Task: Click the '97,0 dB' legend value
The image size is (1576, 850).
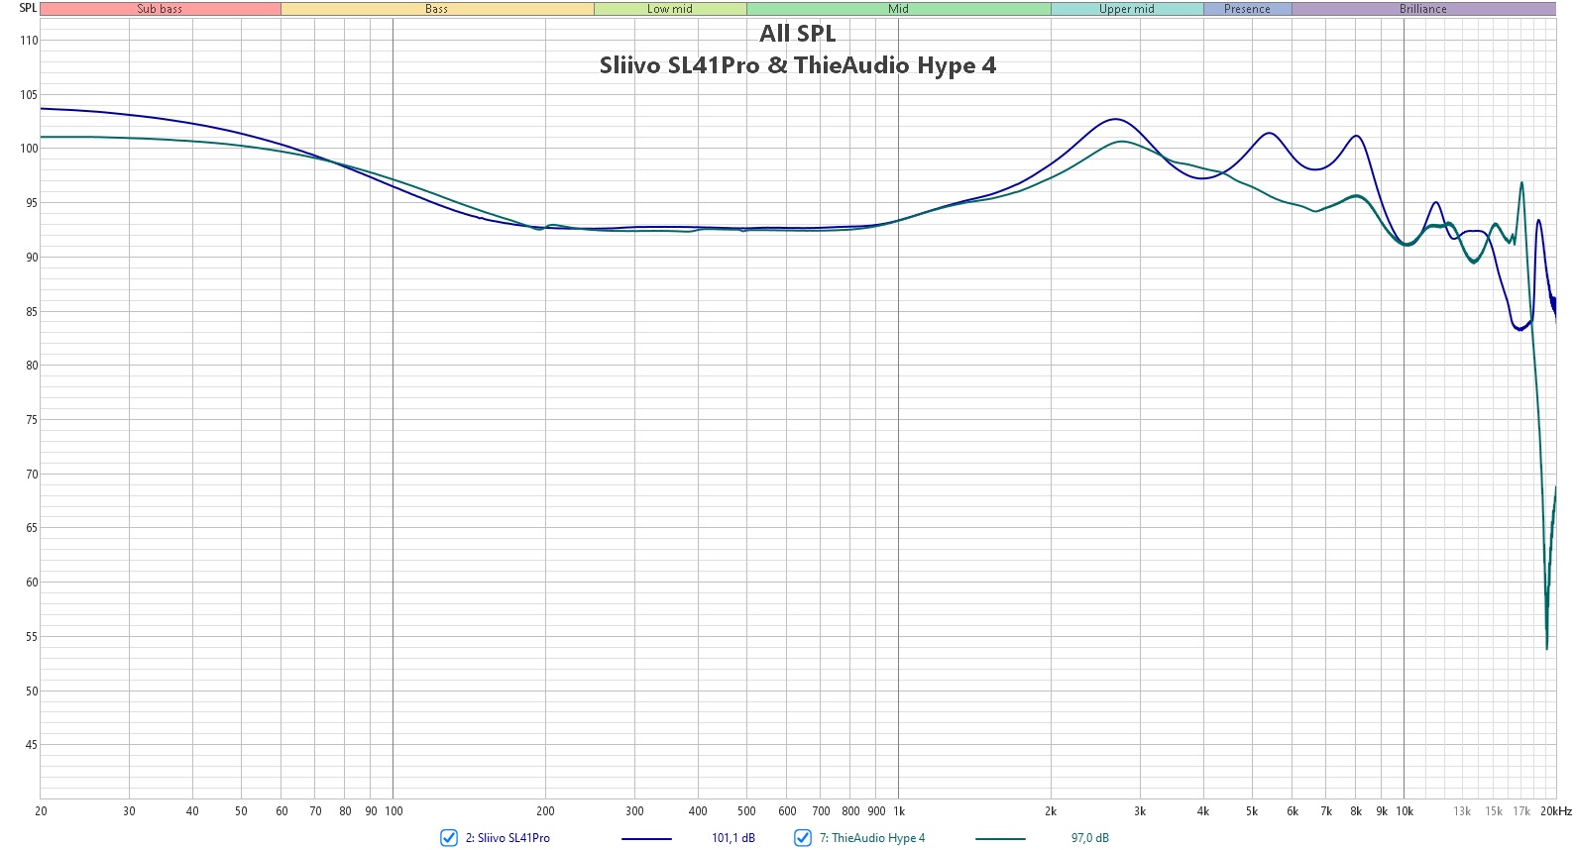Action: click(1090, 838)
